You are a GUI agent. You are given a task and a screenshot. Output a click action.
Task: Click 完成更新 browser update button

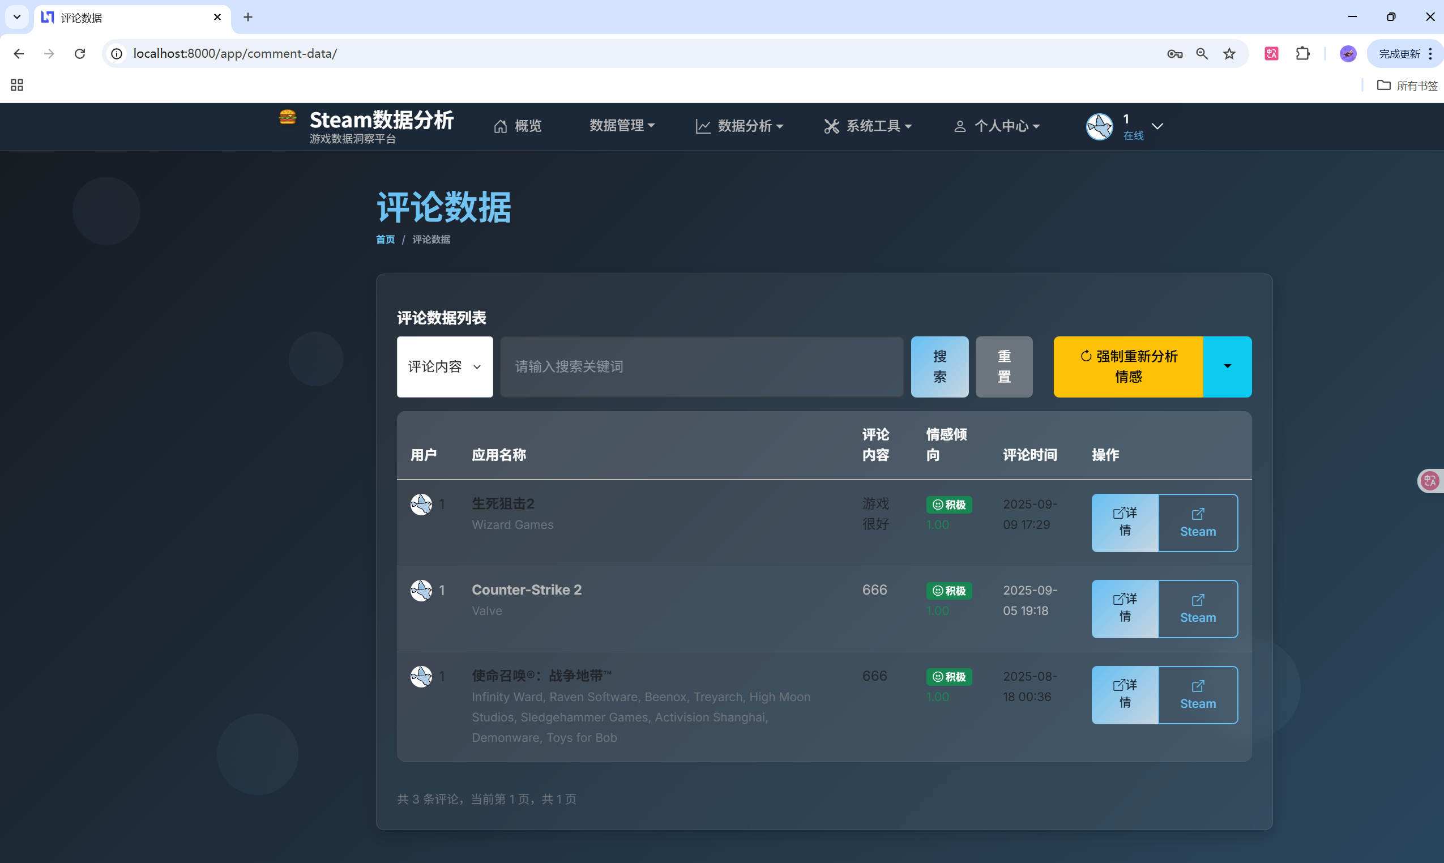[x=1399, y=53]
